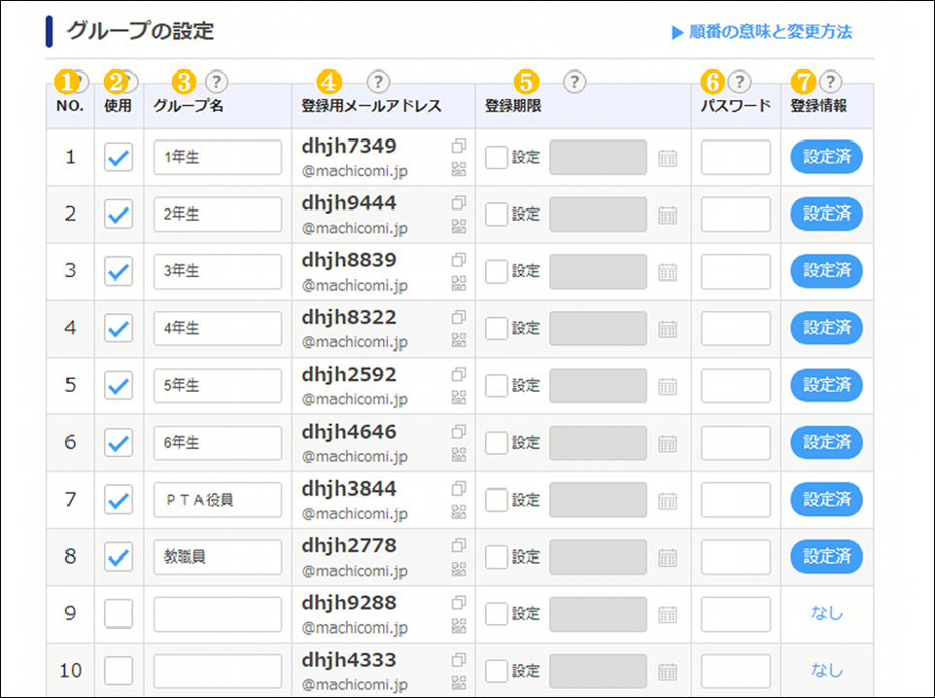
Task: Show QR code for dhjh3844 address
Action: tap(459, 512)
